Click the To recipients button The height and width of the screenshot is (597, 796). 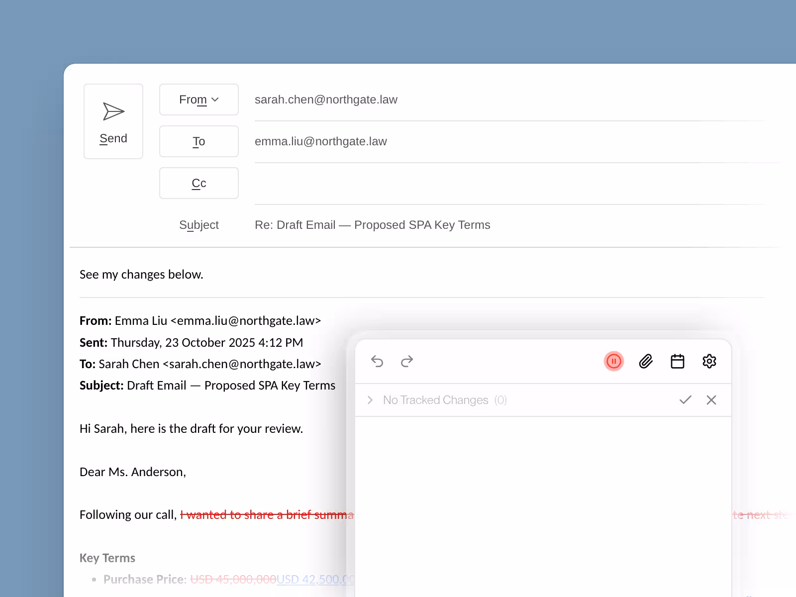point(199,141)
